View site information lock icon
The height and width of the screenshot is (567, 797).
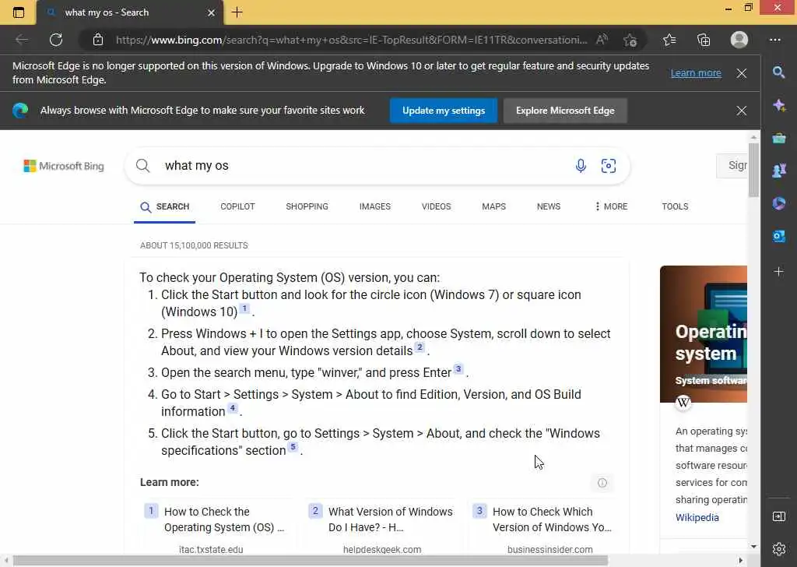(x=98, y=40)
